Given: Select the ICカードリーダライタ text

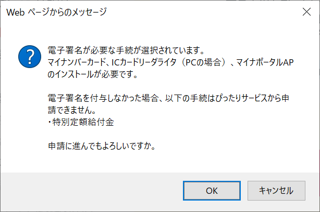Looking at the screenshot, I should click(x=144, y=62).
